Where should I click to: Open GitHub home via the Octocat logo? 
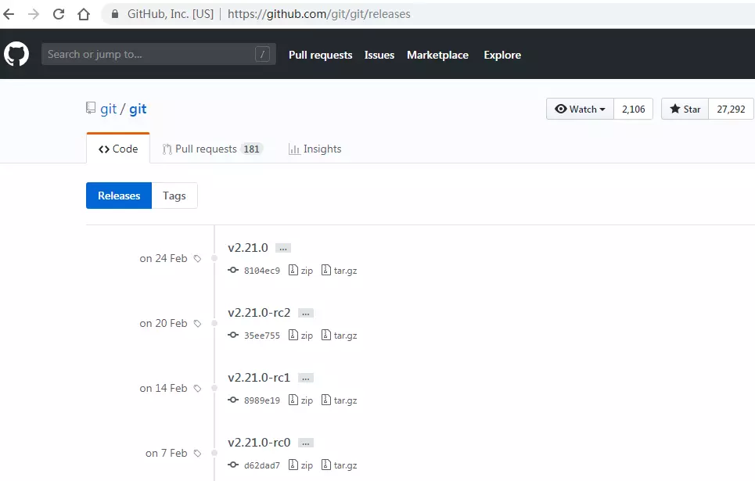coord(16,54)
